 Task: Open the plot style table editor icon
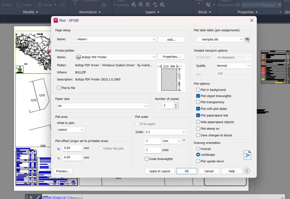[x=247, y=40]
